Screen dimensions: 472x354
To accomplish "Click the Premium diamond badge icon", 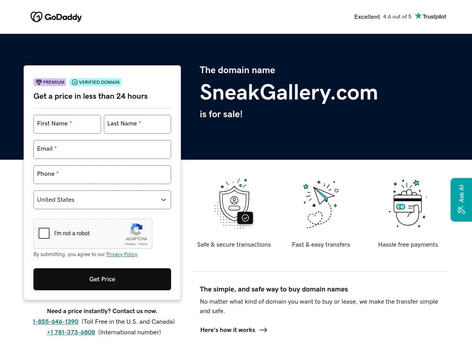I will [39, 82].
